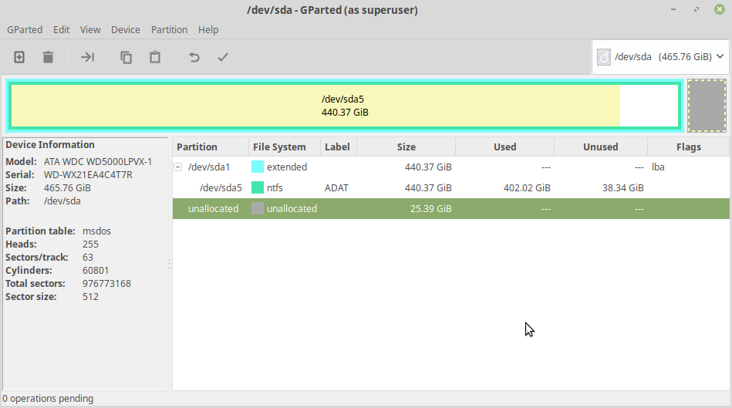Sort by the File System column header

click(285, 147)
